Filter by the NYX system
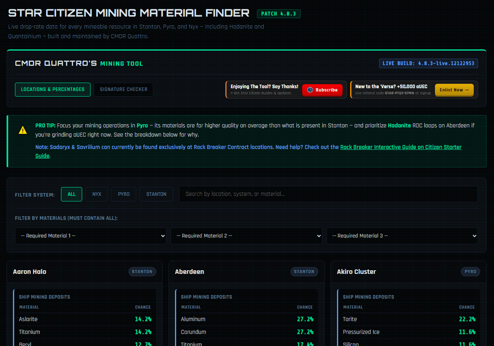This screenshot has width=494, height=346. coord(97,194)
